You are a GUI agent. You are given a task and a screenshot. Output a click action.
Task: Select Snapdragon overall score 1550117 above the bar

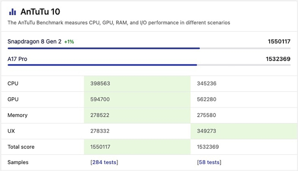click(279, 42)
